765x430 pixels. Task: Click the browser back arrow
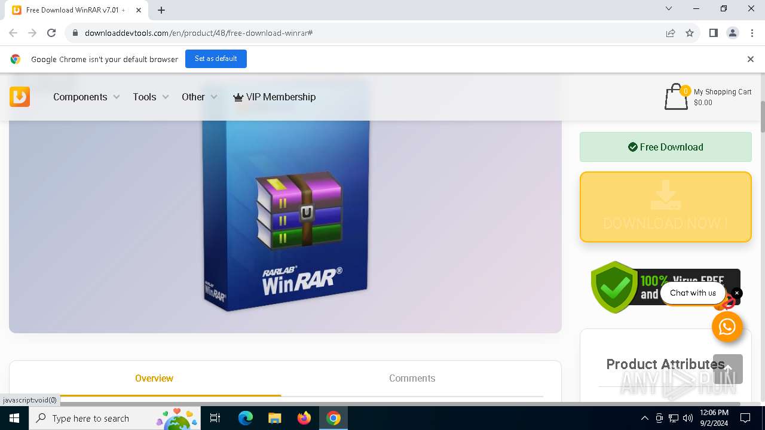(x=13, y=33)
